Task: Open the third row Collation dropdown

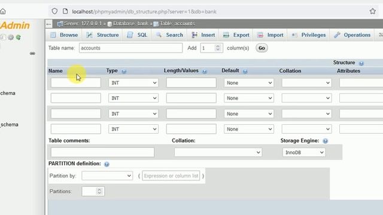Action: click(306, 114)
